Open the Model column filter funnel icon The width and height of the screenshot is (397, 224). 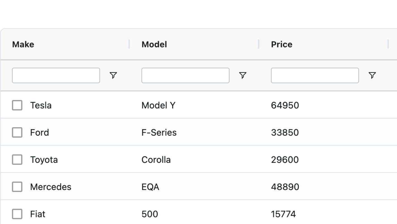tap(243, 75)
